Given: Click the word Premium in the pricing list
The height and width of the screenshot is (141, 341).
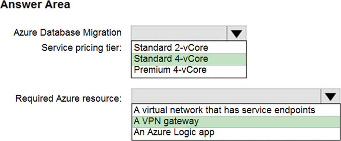Looking at the screenshot, I should 149,69.
